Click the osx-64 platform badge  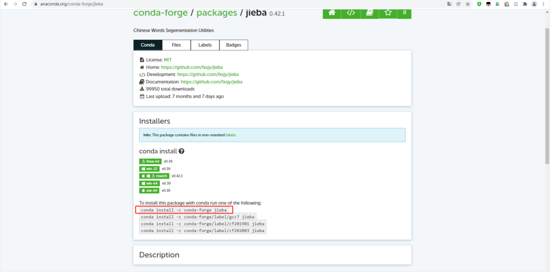pos(149,191)
